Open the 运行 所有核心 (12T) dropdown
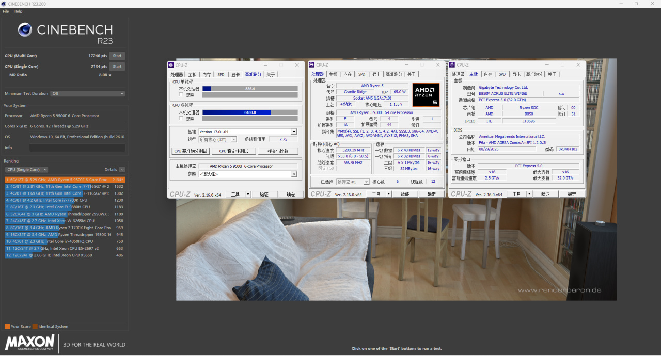The width and height of the screenshot is (661, 356). pyautogui.click(x=218, y=139)
